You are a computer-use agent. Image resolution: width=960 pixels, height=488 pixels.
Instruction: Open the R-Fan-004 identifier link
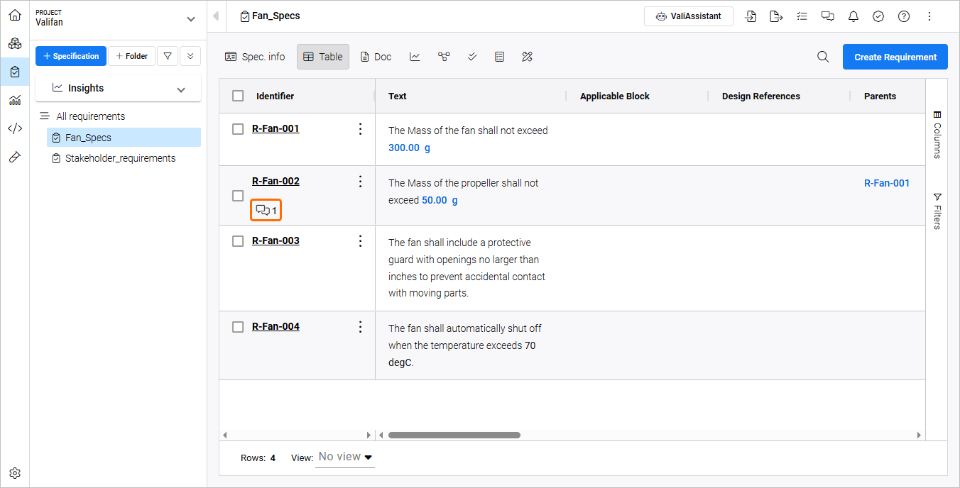click(276, 326)
